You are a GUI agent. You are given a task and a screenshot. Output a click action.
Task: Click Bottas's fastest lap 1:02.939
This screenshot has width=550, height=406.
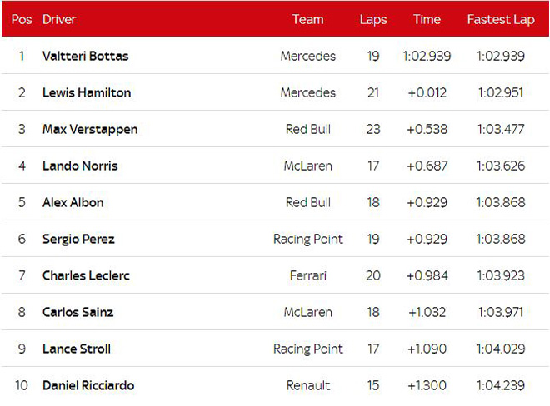click(x=500, y=57)
